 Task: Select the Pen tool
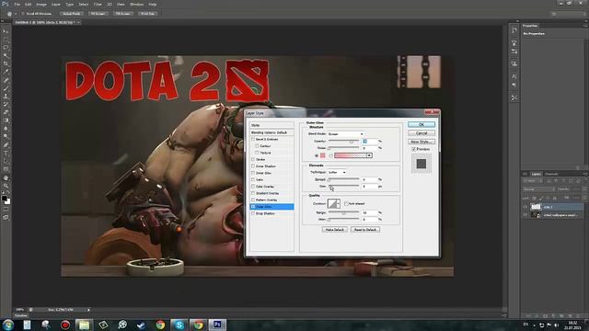coord(6,145)
